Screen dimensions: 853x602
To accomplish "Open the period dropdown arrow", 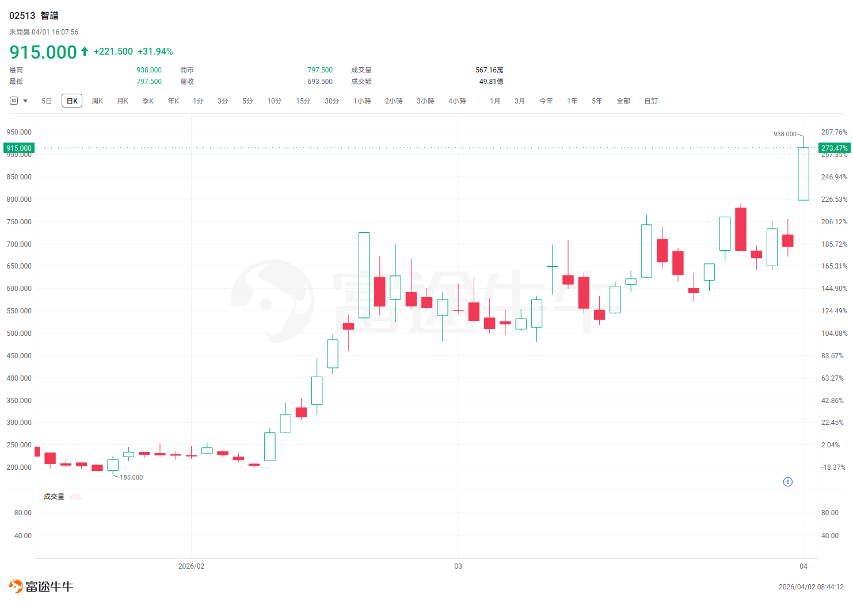I will (25, 101).
